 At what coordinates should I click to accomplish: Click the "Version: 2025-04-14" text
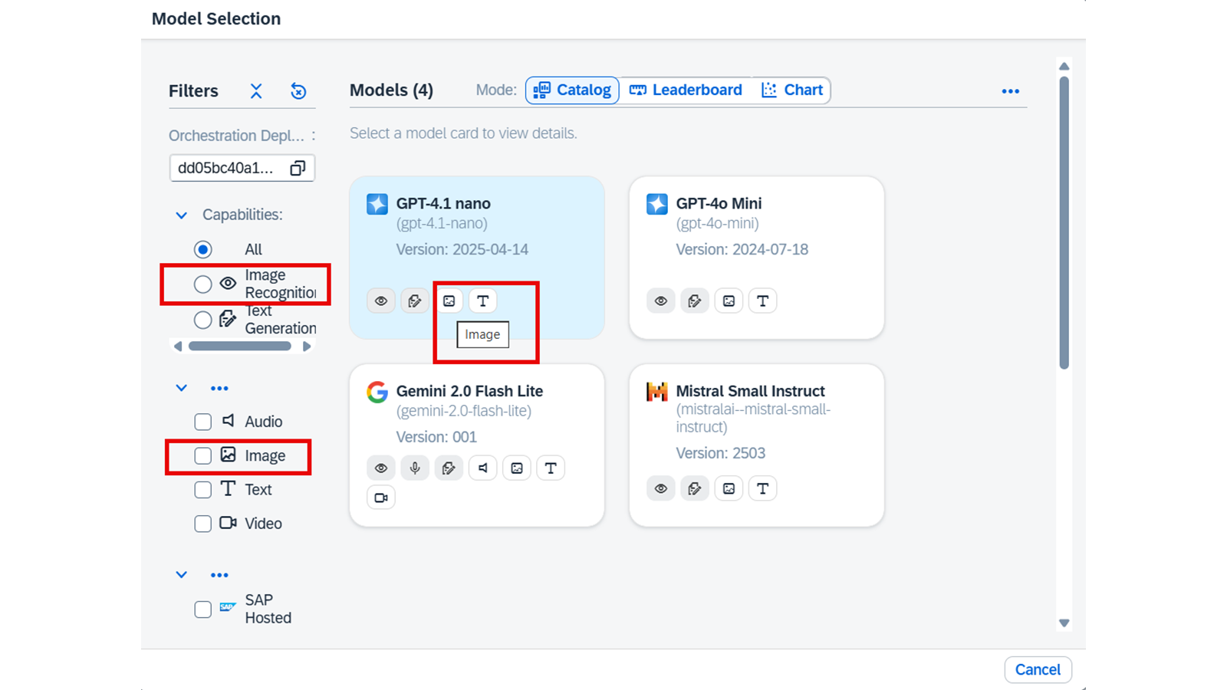click(462, 250)
